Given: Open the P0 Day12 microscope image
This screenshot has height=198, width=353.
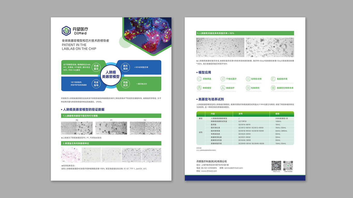Looking at the screenshot, I should point(85,128).
